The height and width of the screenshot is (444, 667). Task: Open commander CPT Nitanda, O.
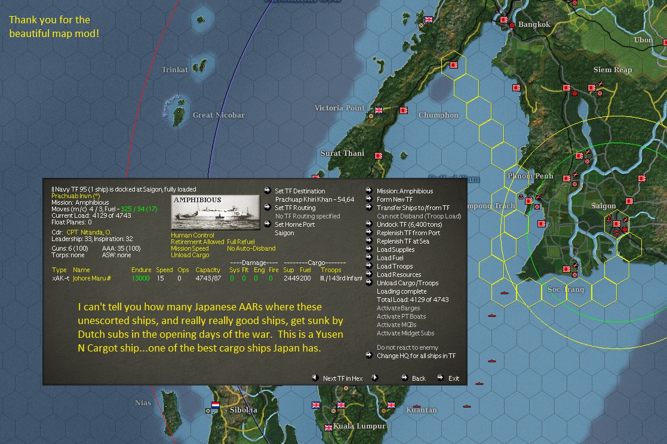tap(88, 232)
